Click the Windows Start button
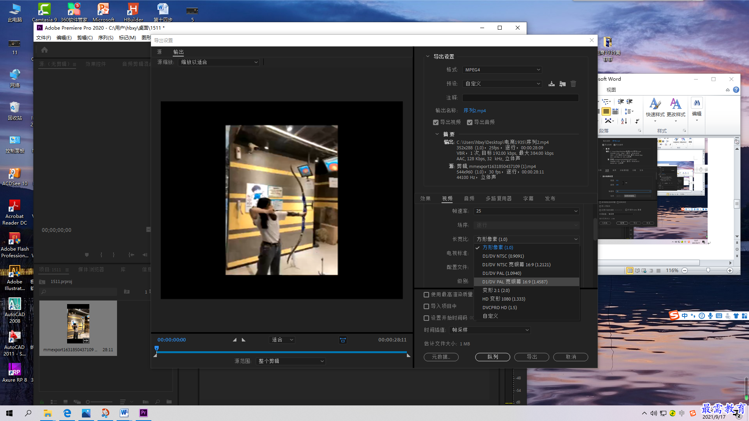The height and width of the screenshot is (421, 749). 9,413
